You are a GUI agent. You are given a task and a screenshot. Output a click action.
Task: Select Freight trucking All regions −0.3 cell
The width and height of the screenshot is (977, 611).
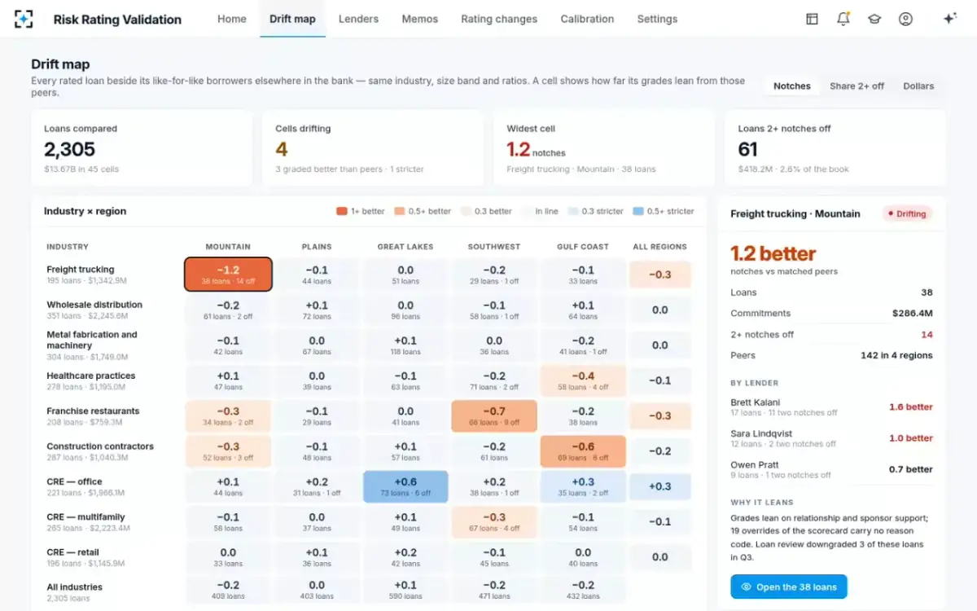[x=660, y=275]
